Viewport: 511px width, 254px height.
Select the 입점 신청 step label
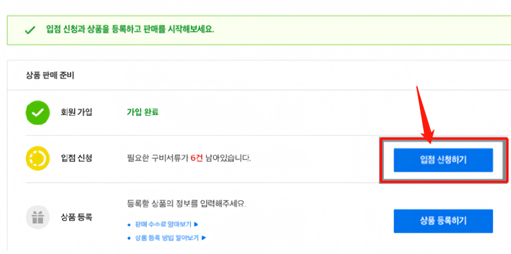76,158
